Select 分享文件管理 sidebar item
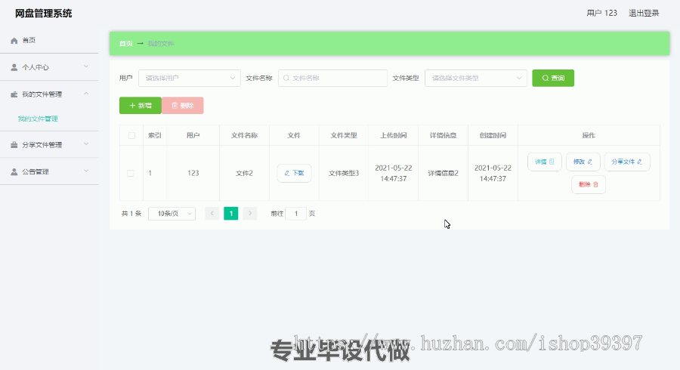The image size is (680, 370). coord(49,145)
